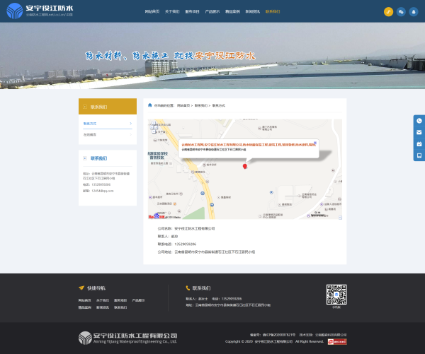Click the breadcrumb home icon
The height and width of the screenshot is (354, 425).
(x=150, y=105)
